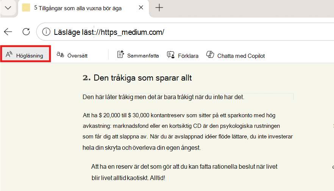Choose Sammanfatta to summarize the article
The height and width of the screenshot is (191, 334).
pos(138,55)
